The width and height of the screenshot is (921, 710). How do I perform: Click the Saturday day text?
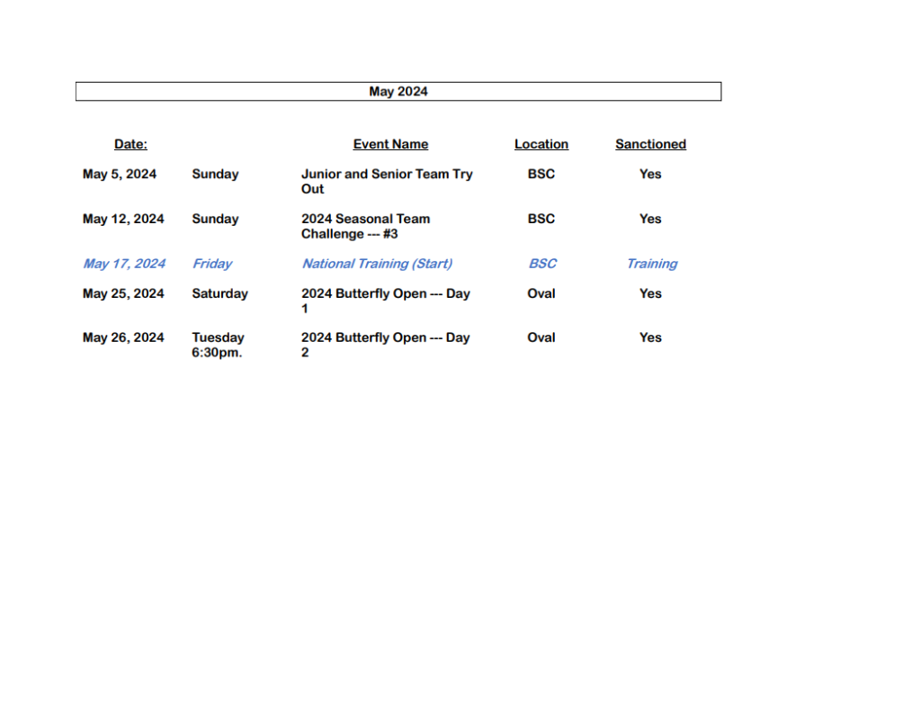tap(219, 293)
